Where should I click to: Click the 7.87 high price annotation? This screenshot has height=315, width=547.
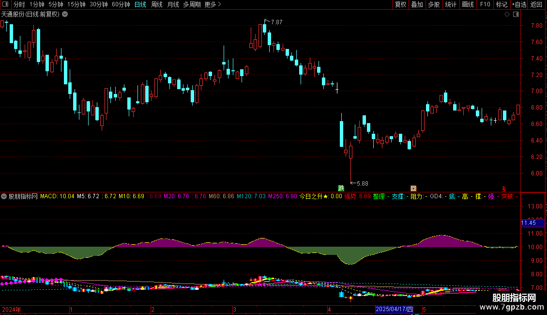[276, 22]
